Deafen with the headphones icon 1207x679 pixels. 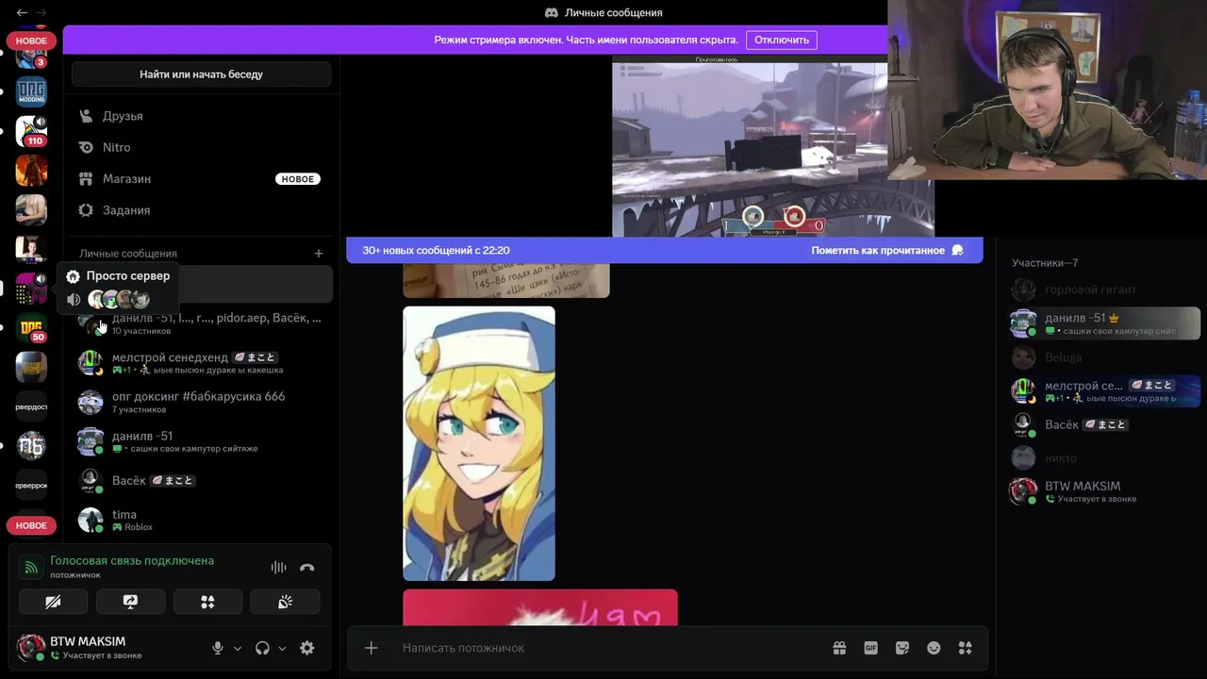[x=262, y=648]
